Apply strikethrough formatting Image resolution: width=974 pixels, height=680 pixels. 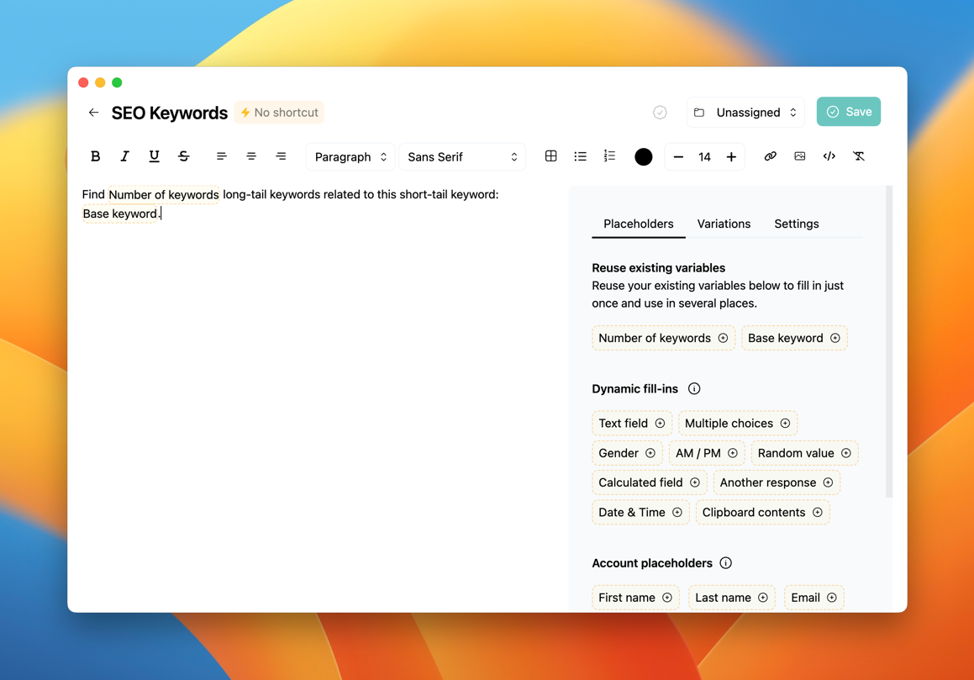183,156
